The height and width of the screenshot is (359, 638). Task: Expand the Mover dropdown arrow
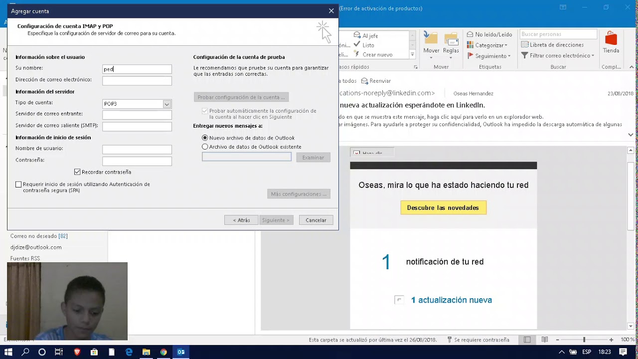click(431, 58)
